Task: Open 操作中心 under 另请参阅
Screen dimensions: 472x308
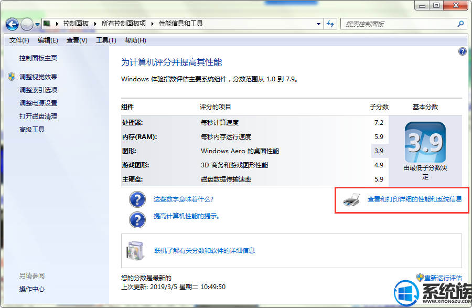Action: tap(32, 289)
